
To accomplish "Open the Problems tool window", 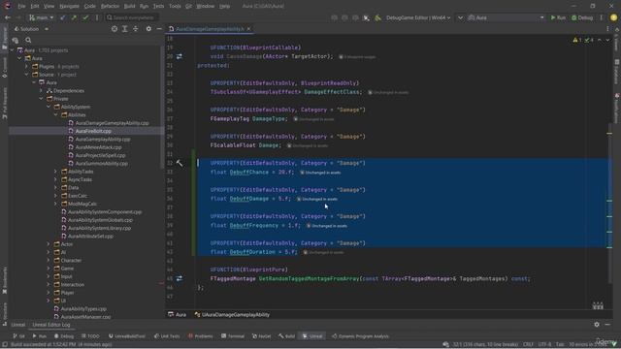I will click(201, 336).
